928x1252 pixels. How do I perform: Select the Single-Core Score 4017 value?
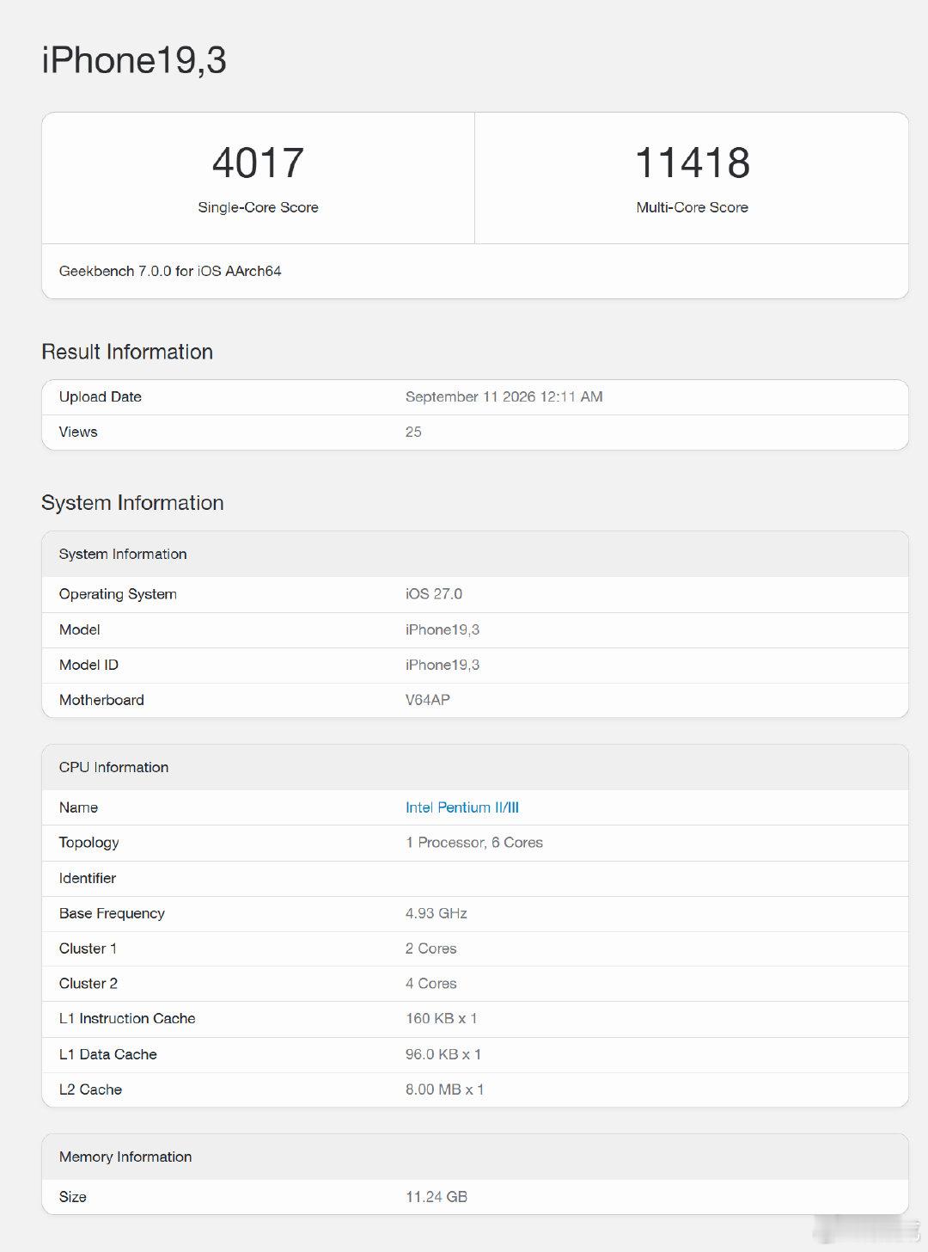[258, 163]
